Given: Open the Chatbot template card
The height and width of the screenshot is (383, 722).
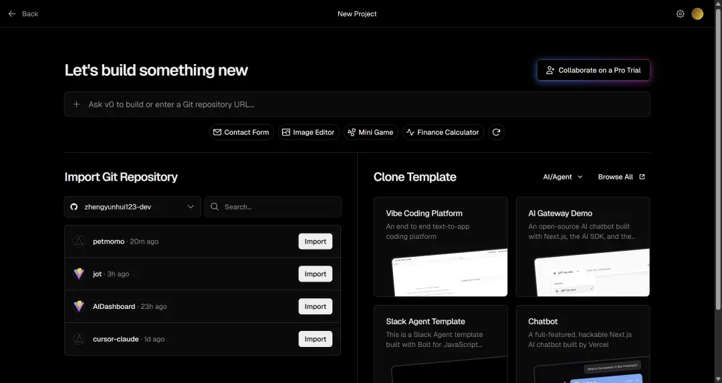Looking at the screenshot, I should [583, 344].
